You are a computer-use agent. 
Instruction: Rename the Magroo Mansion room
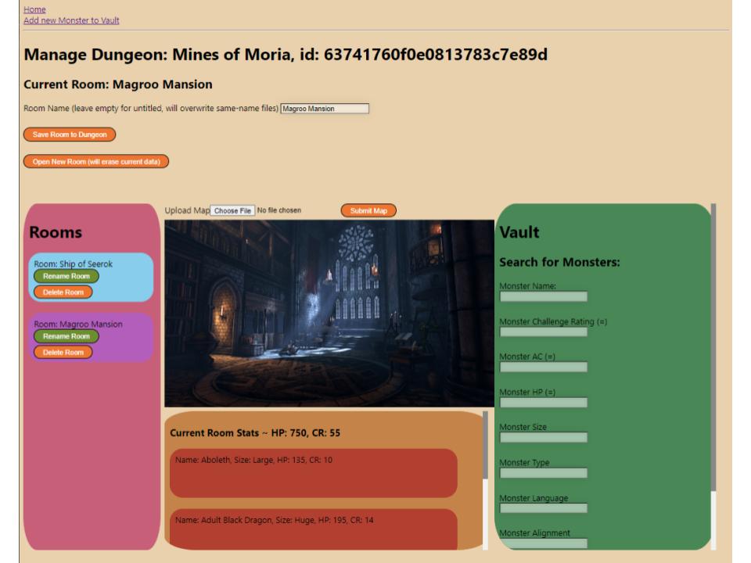tap(66, 336)
